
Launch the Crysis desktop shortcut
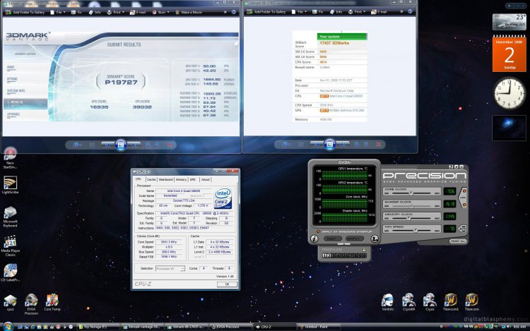click(x=430, y=302)
